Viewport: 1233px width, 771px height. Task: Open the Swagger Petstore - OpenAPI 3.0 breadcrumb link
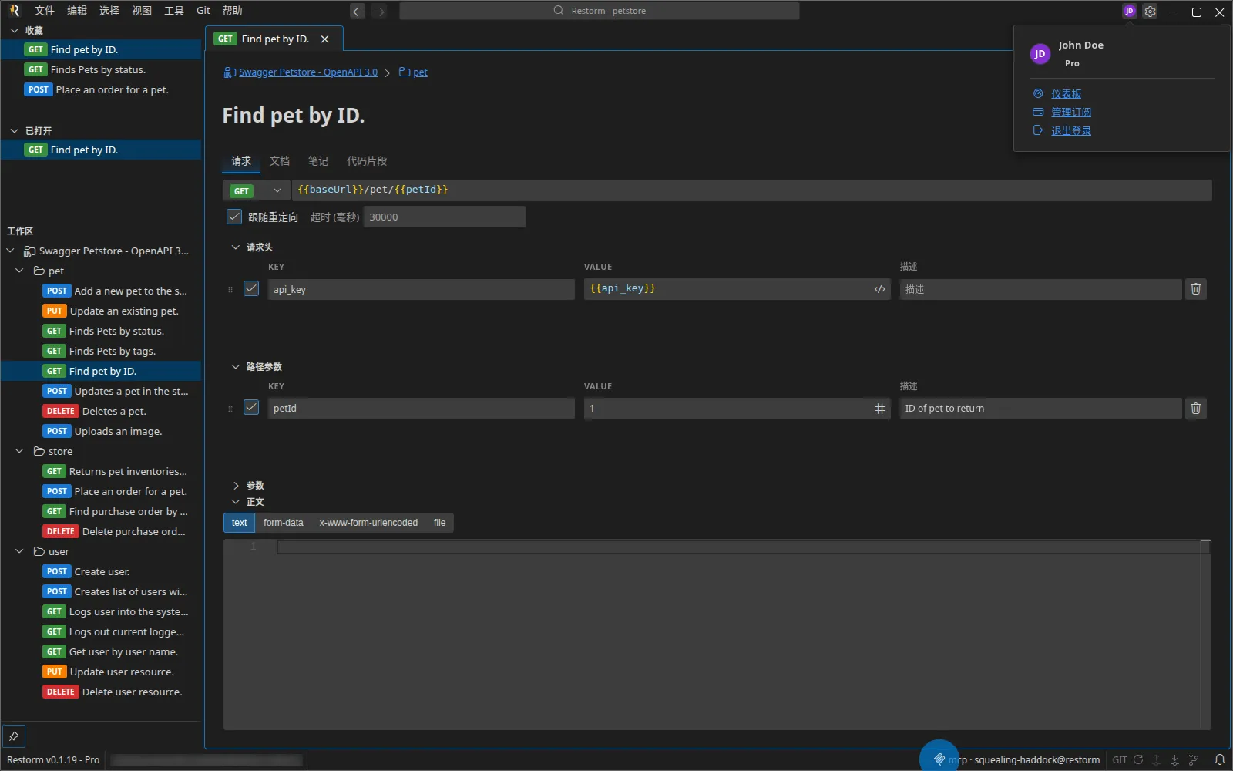click(307, 72)
